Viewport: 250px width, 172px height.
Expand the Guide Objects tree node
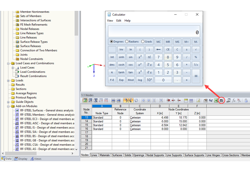point(8,102)
